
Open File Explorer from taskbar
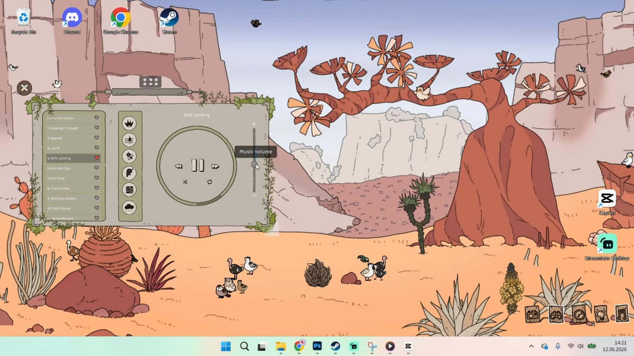(x=281, y=346)
